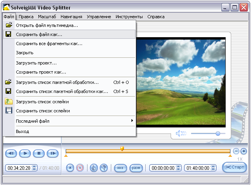The image size is (251, 186).
Task: Click open-folder icon beside Открыть файл мультимедиа
Action: click(x=9, y=25)
